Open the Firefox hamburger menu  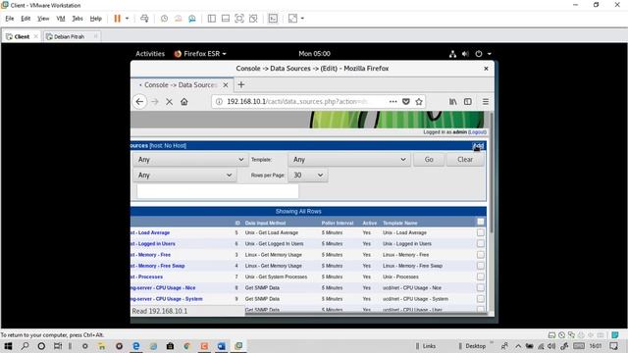click(x=486, y=102)
